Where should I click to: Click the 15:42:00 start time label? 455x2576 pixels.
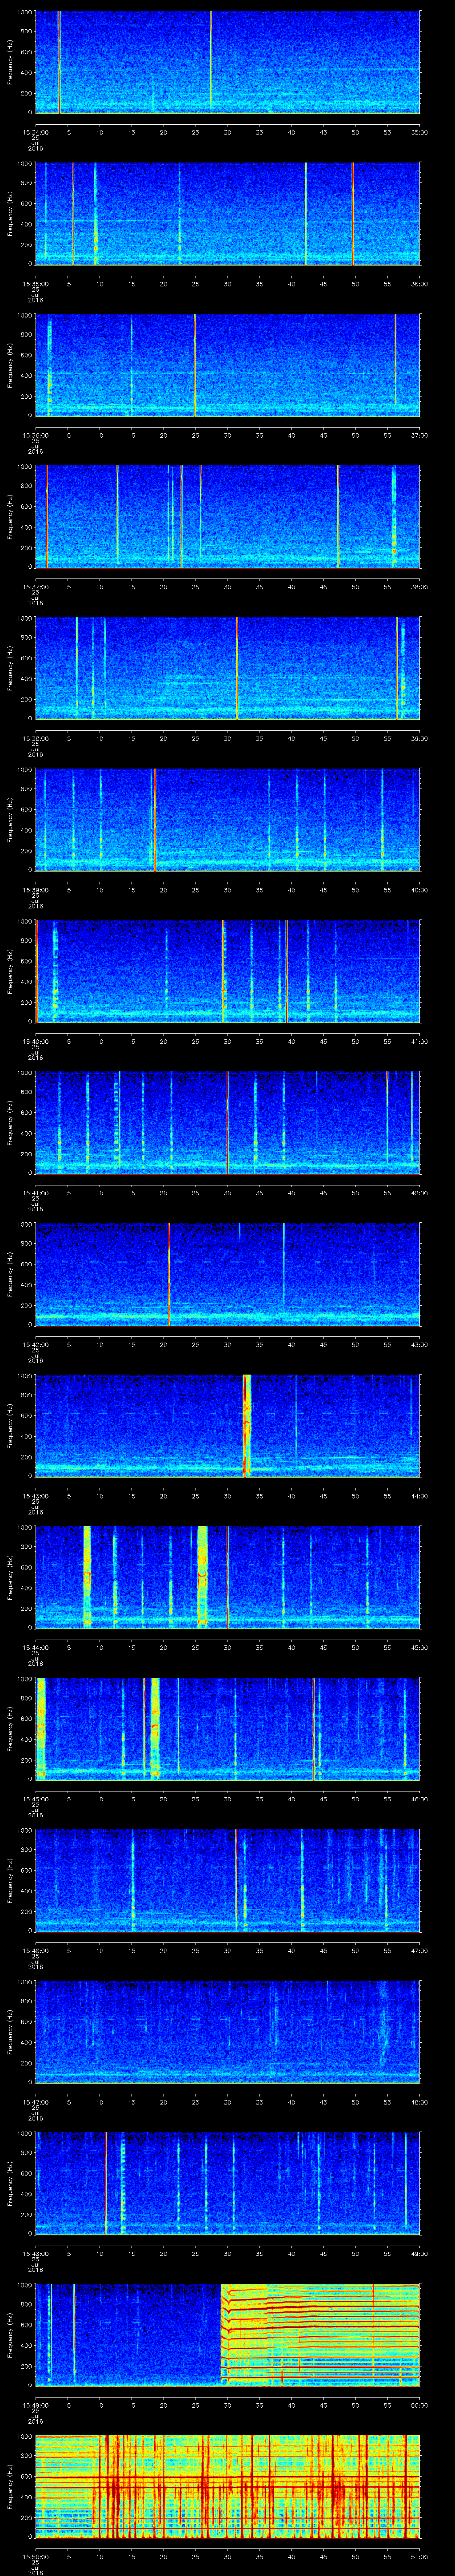tap(35, 1344)
